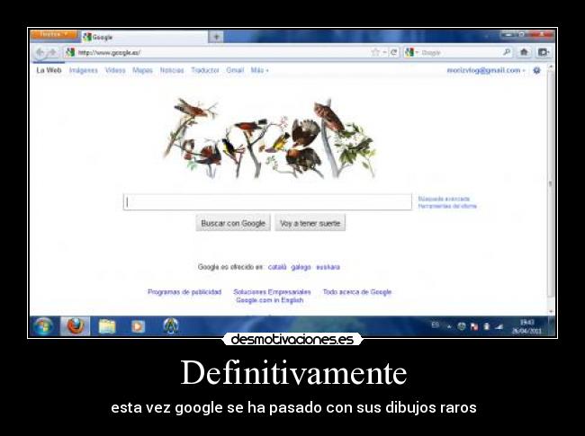Image resolution: width=585 pixels, height=436 pixels.
Task: Open Búsqueda avanzada link
Action: pyautogui.click(x=444, y=199)
